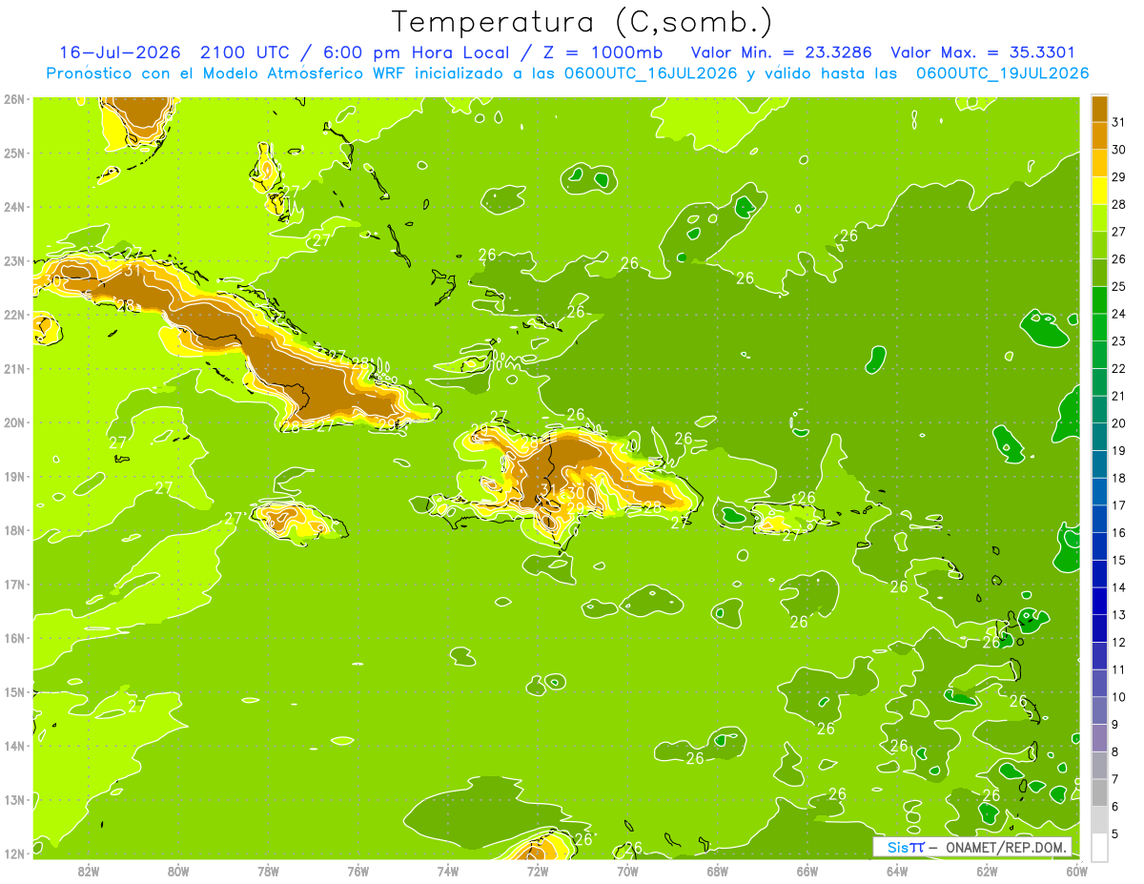
Task: Select the 'Z = 1000mb' level label
Action: coord(603,52)
